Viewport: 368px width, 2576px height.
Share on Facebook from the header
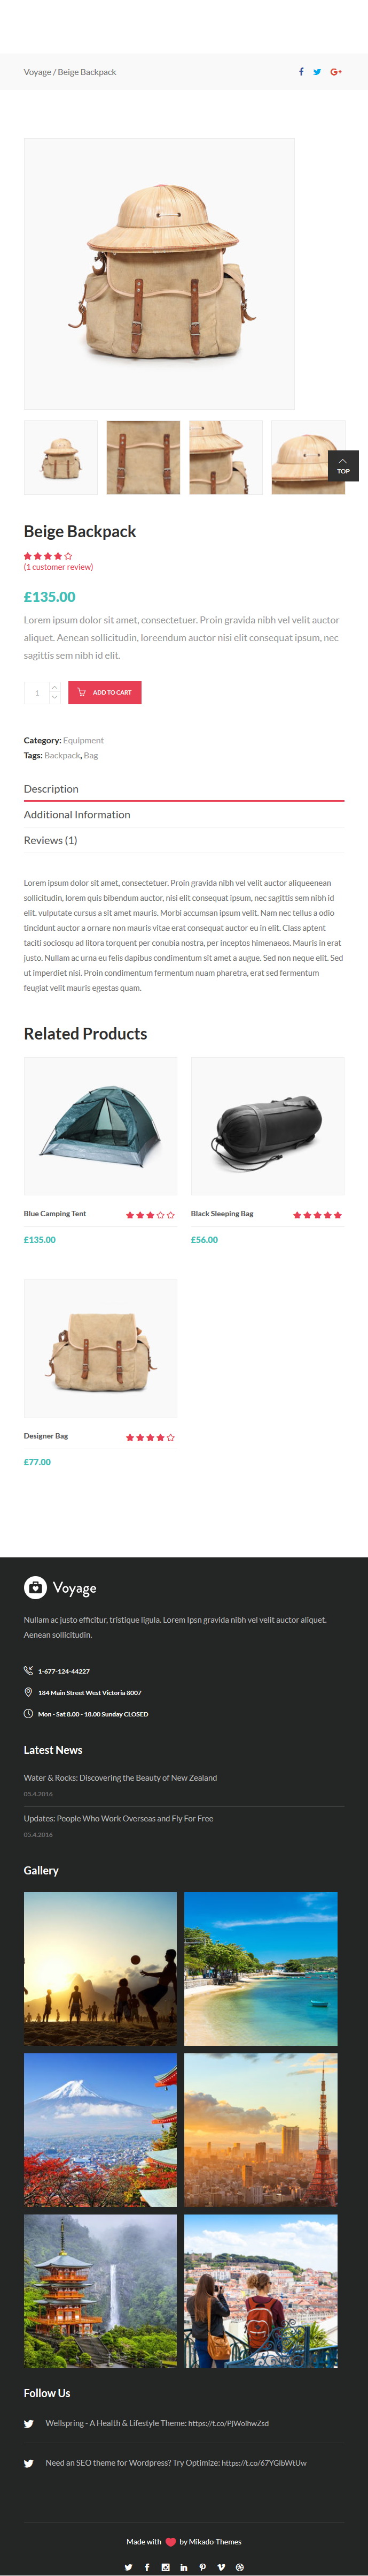pyautogui.click(x=301, y=72)
